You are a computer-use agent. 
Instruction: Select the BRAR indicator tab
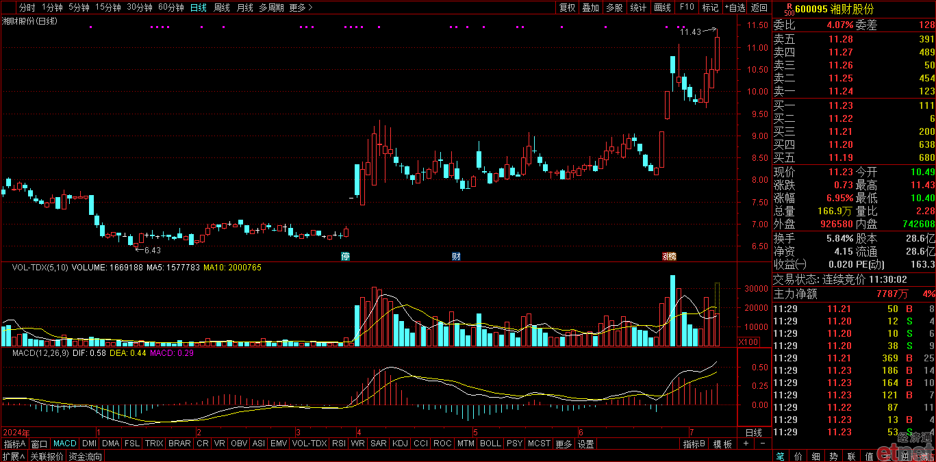[179, 444]
